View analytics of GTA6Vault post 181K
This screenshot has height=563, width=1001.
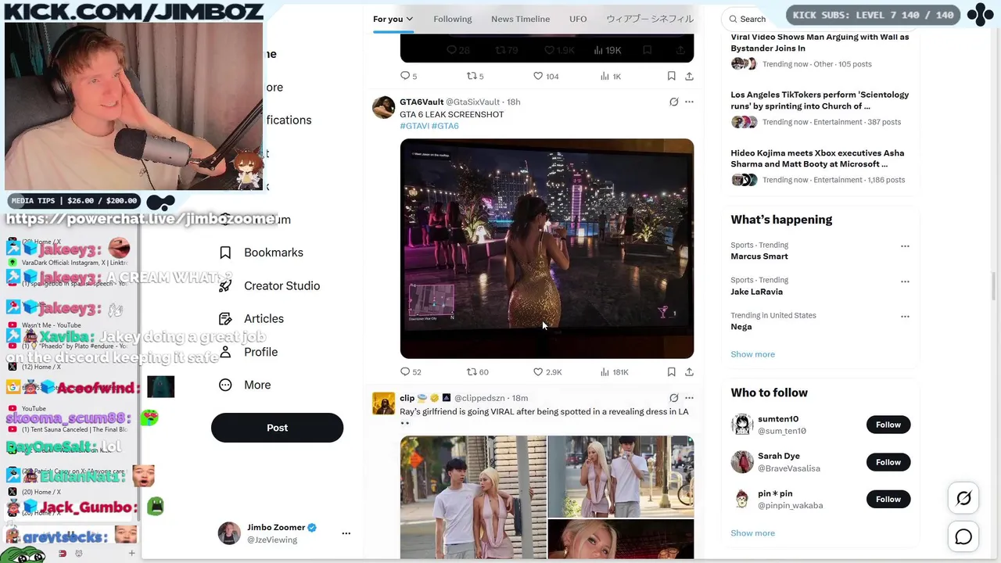(614, 372)
